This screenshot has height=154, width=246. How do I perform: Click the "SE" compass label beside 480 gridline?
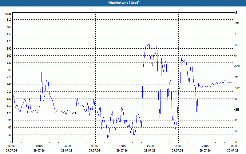click(237, 23)
